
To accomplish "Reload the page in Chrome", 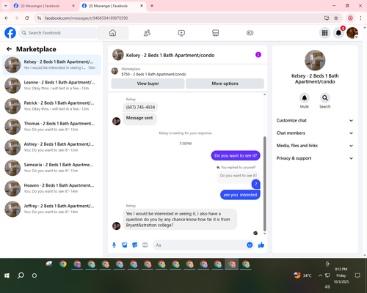I will click(x=27, y=18).
